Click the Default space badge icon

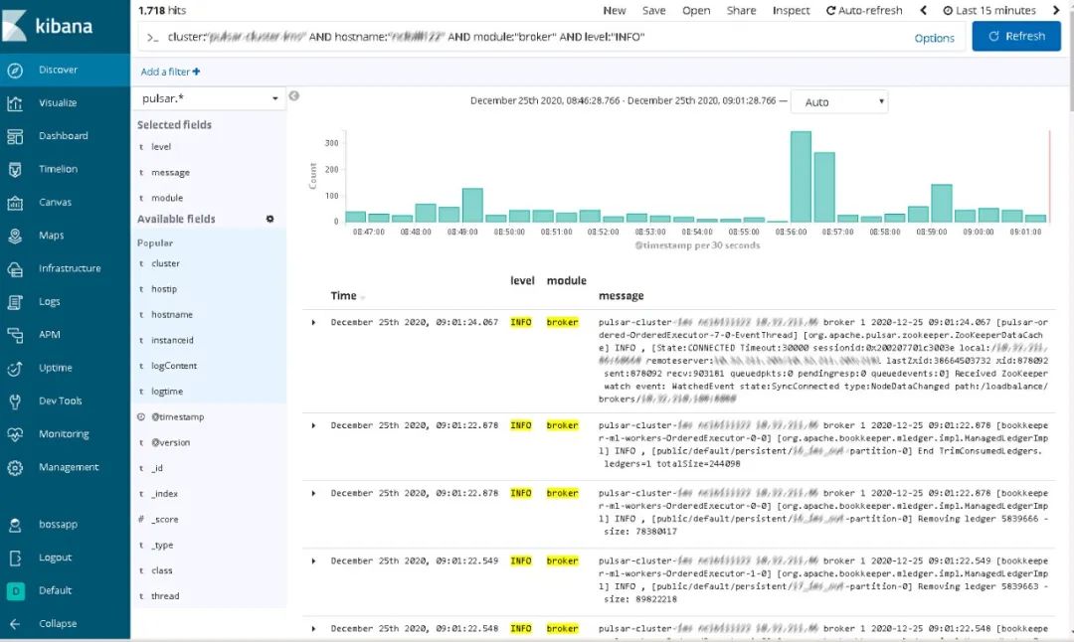click(15, 590)
